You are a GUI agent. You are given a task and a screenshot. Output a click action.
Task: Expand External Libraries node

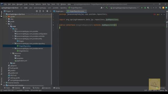pyautogui.click(x=4, y=83)
